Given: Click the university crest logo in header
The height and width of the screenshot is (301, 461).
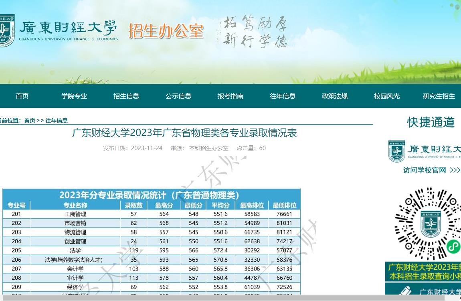Looking at the screenshot, I should click(x=6, y=31).
